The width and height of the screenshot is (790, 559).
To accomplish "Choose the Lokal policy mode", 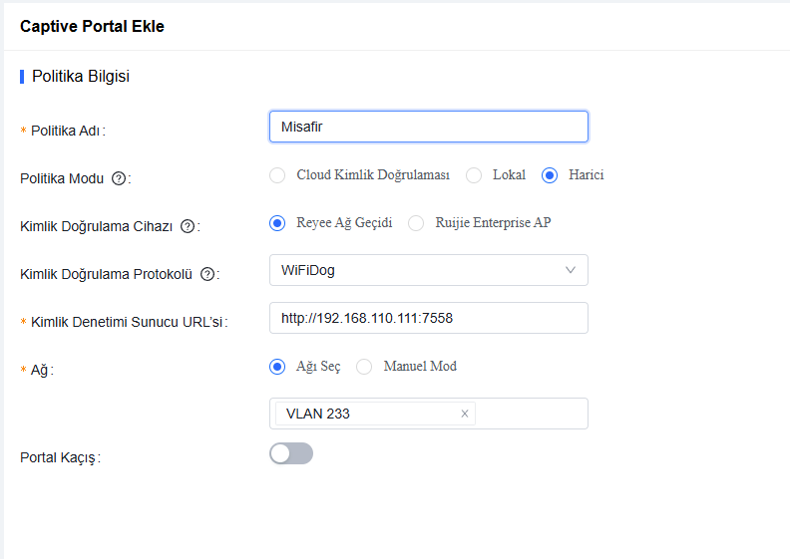I will click(474, 175).
